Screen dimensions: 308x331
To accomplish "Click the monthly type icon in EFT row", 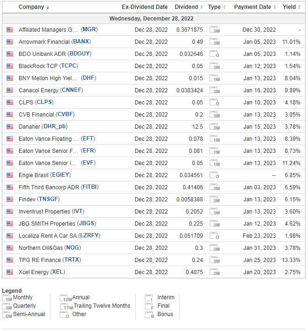I will 214,138.
